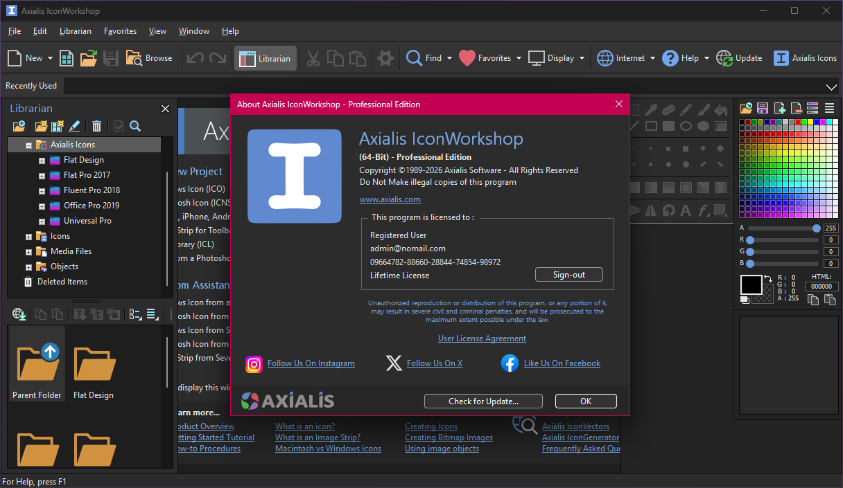Click the new folder icon in Librarian toolbar
Viewport: 843px width, 488px height.
pyautogui.click(x=42, y=126)
